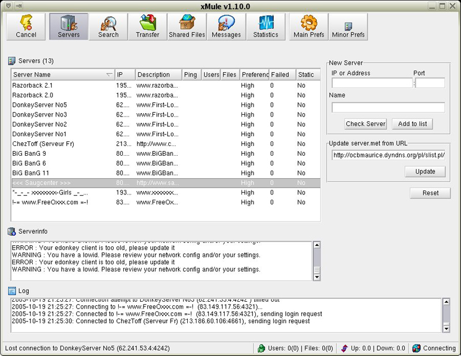Select the DonkeyServer No1 row
Image resolution: width=461 pixels, height=356 pixels.
(166, 134)
